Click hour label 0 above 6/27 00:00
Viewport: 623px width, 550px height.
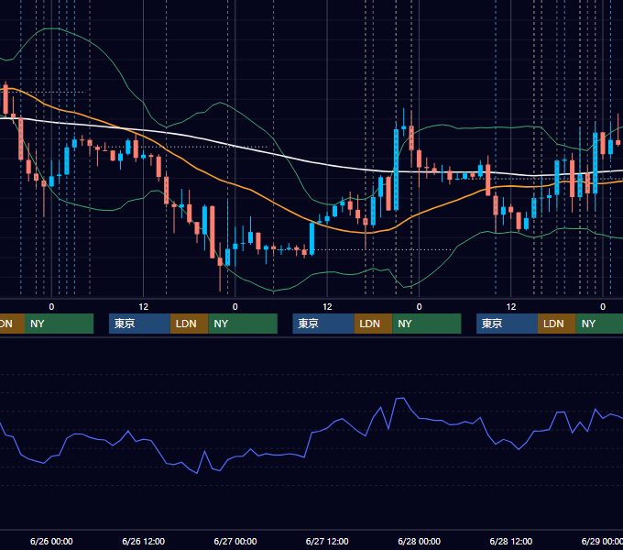coord(235,307)
